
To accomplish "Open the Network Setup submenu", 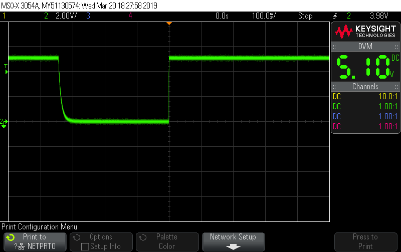I will (x=233, y=237).
